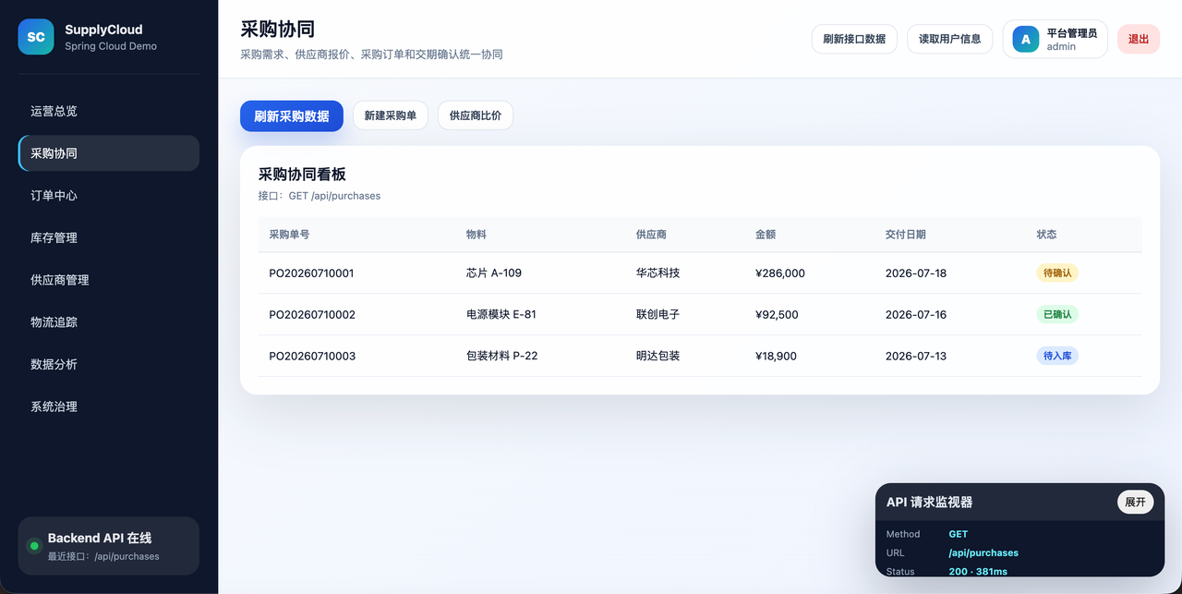Go to 订单中心 in the sidebar
The height and width of the screenshot is (594, 1182).
[x=109, y=196]
